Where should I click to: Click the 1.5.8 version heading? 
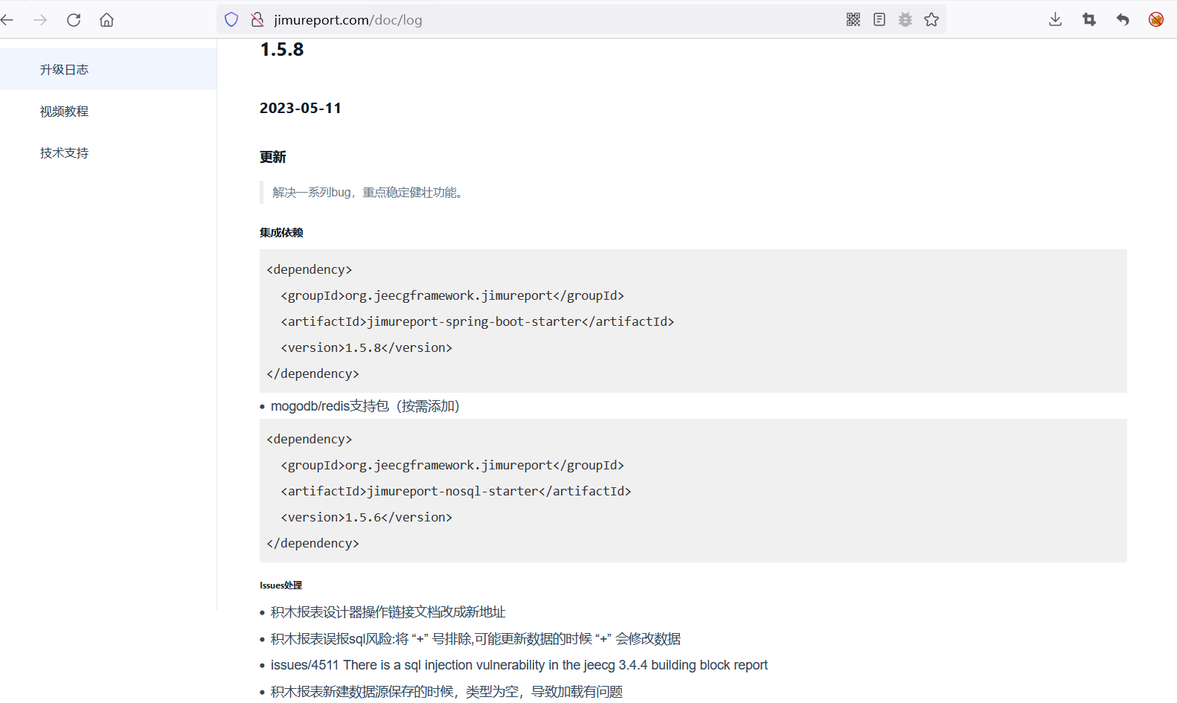282,50
